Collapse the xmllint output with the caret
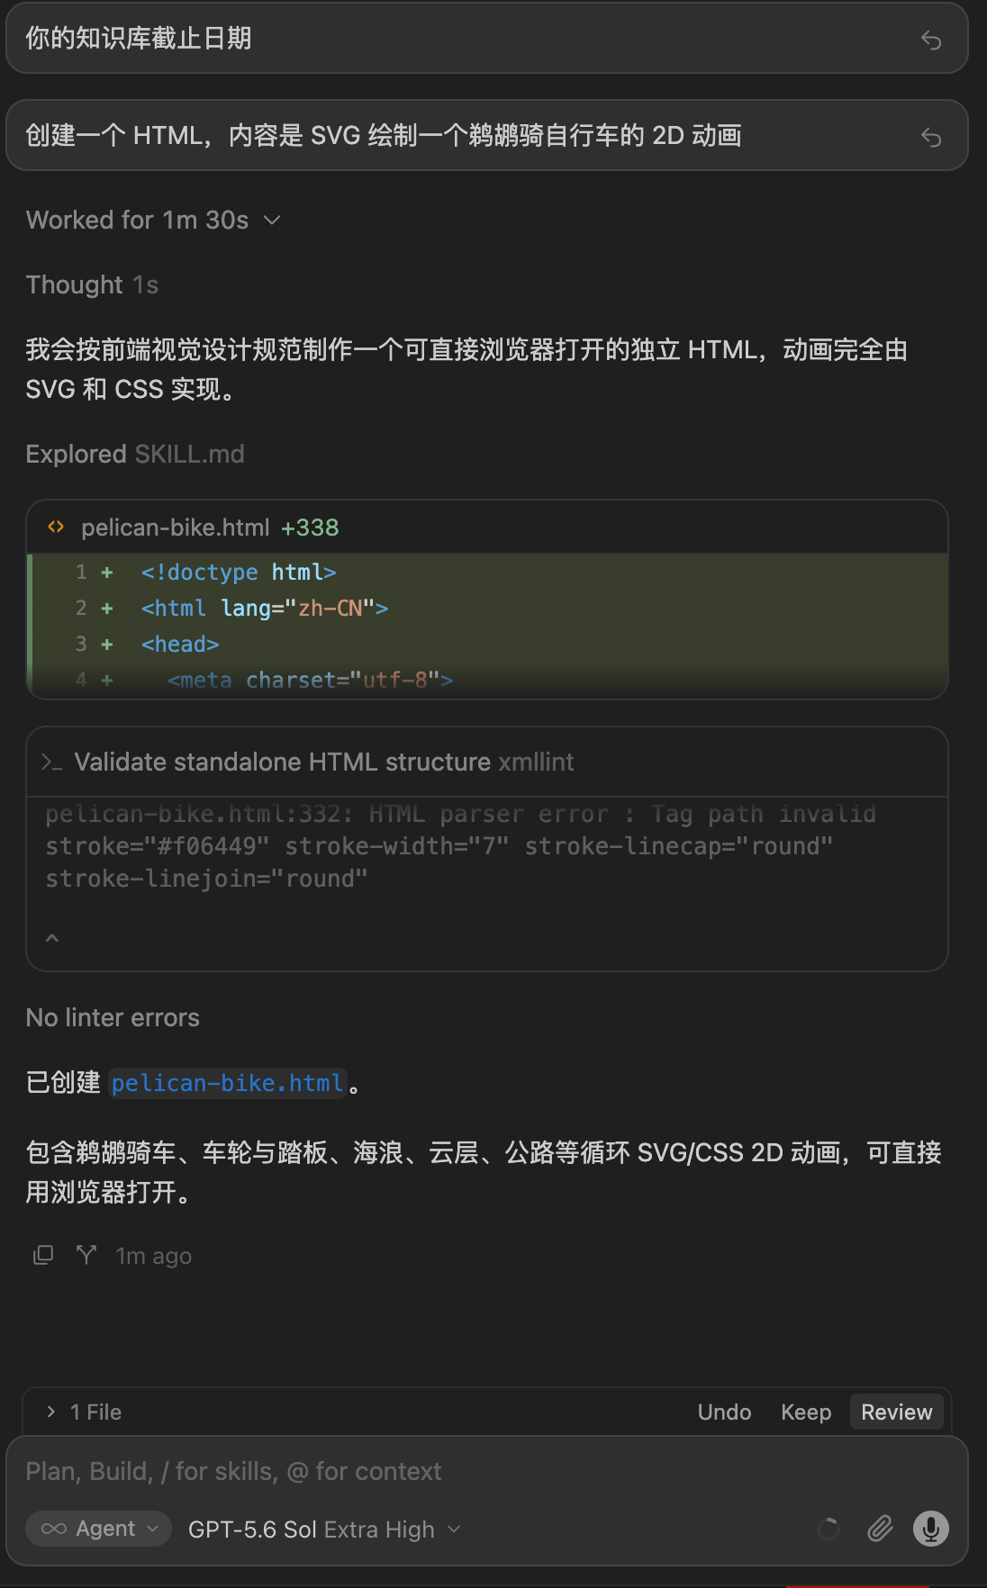Screen dimensions: 987x1588 pyautogui.click(x=52, y=938)
